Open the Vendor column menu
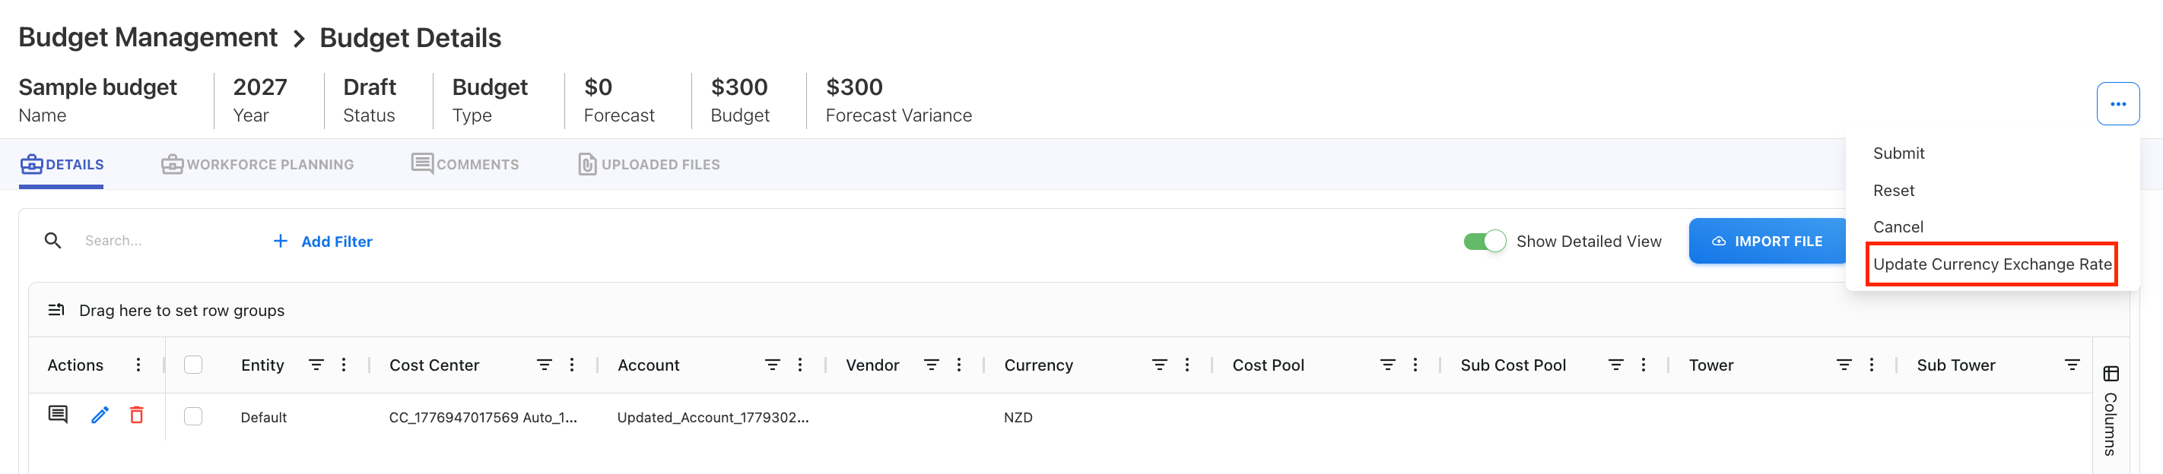Image resolution: width=2163 pixels, height=474 pixels. click(959, 365)
